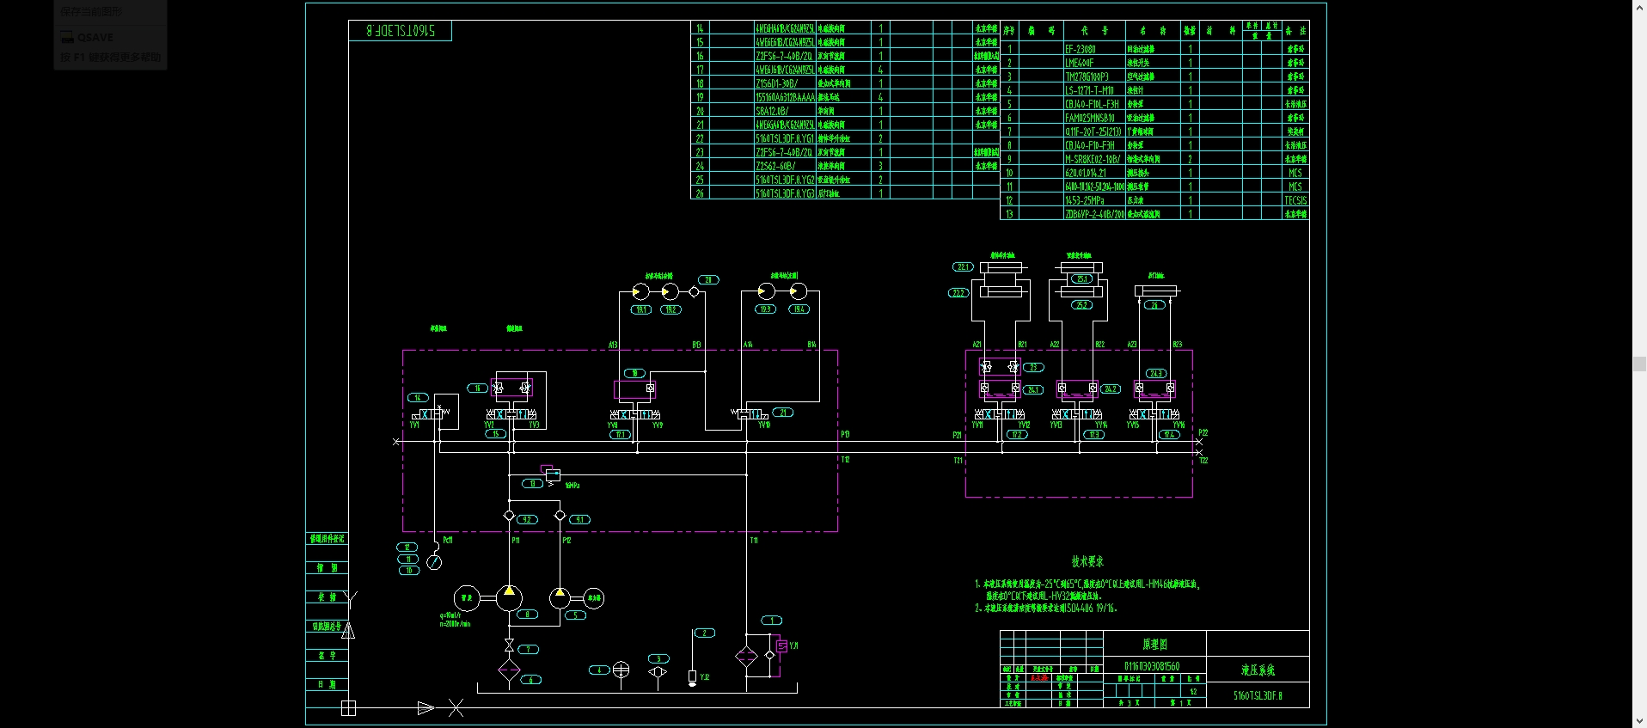Select the 液压系统 title block text
The width and height of the screenshot is (1647, 728).
tap(1258, 670)
